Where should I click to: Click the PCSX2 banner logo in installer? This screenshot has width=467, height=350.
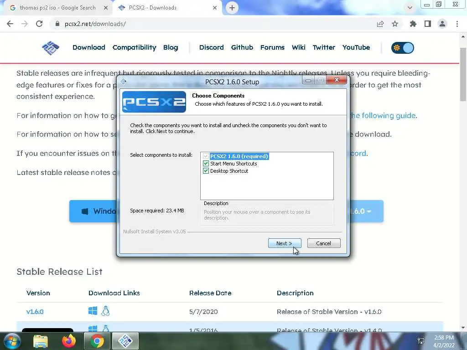click(x=154, y=102)
